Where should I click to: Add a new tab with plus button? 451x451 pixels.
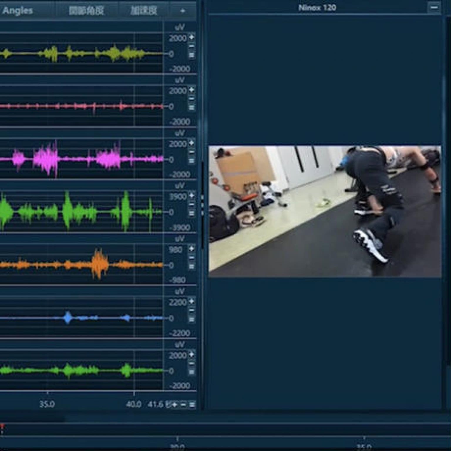click(183, 11)
